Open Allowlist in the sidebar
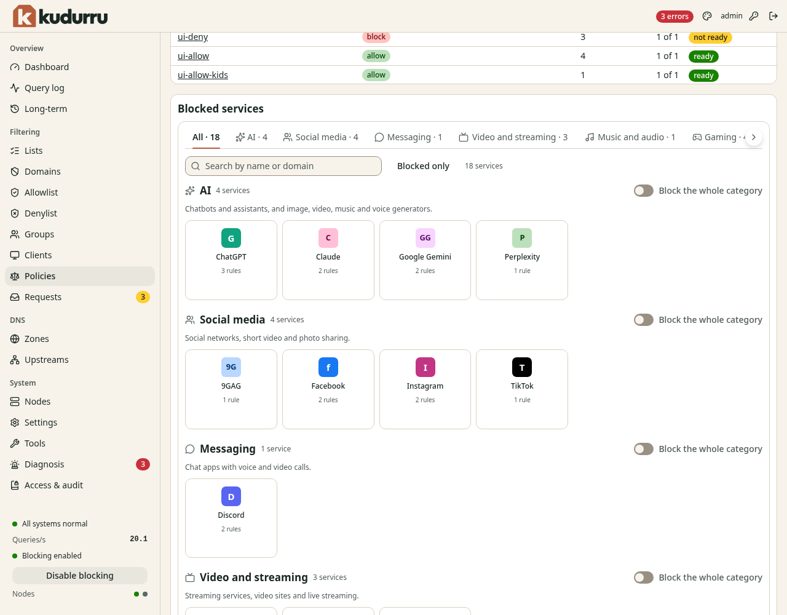Image resolution: width=787 pixels, height=615 pixels. click(x=80, y=192)
